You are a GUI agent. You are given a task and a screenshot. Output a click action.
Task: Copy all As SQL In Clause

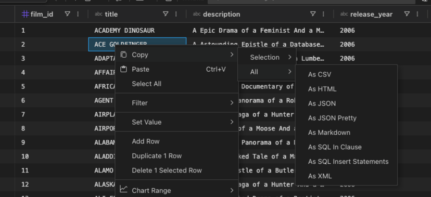(x=346, y=147)
